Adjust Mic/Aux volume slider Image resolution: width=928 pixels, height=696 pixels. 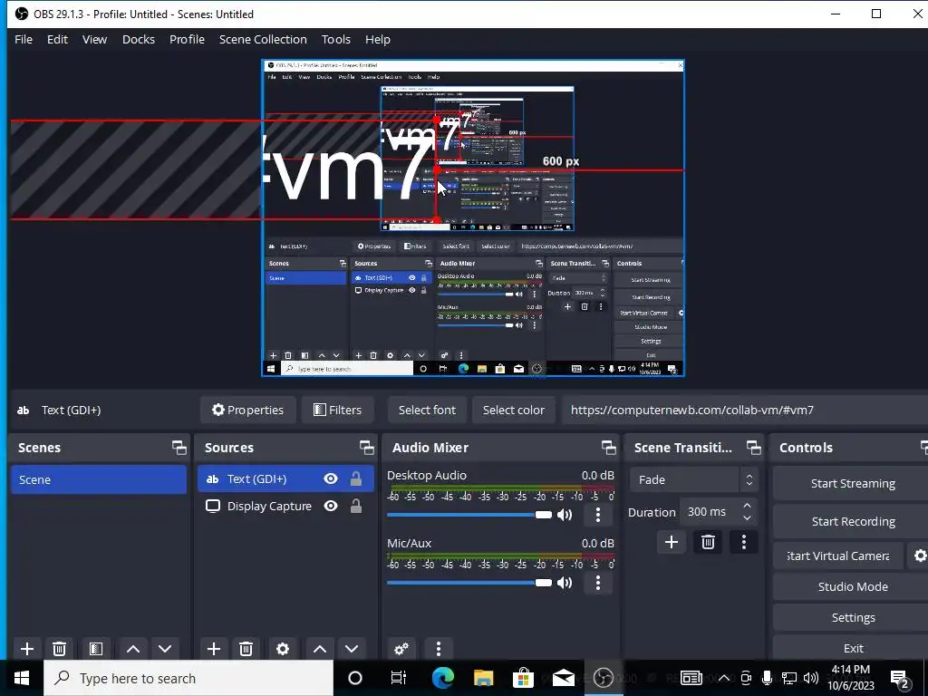point(469,583)
